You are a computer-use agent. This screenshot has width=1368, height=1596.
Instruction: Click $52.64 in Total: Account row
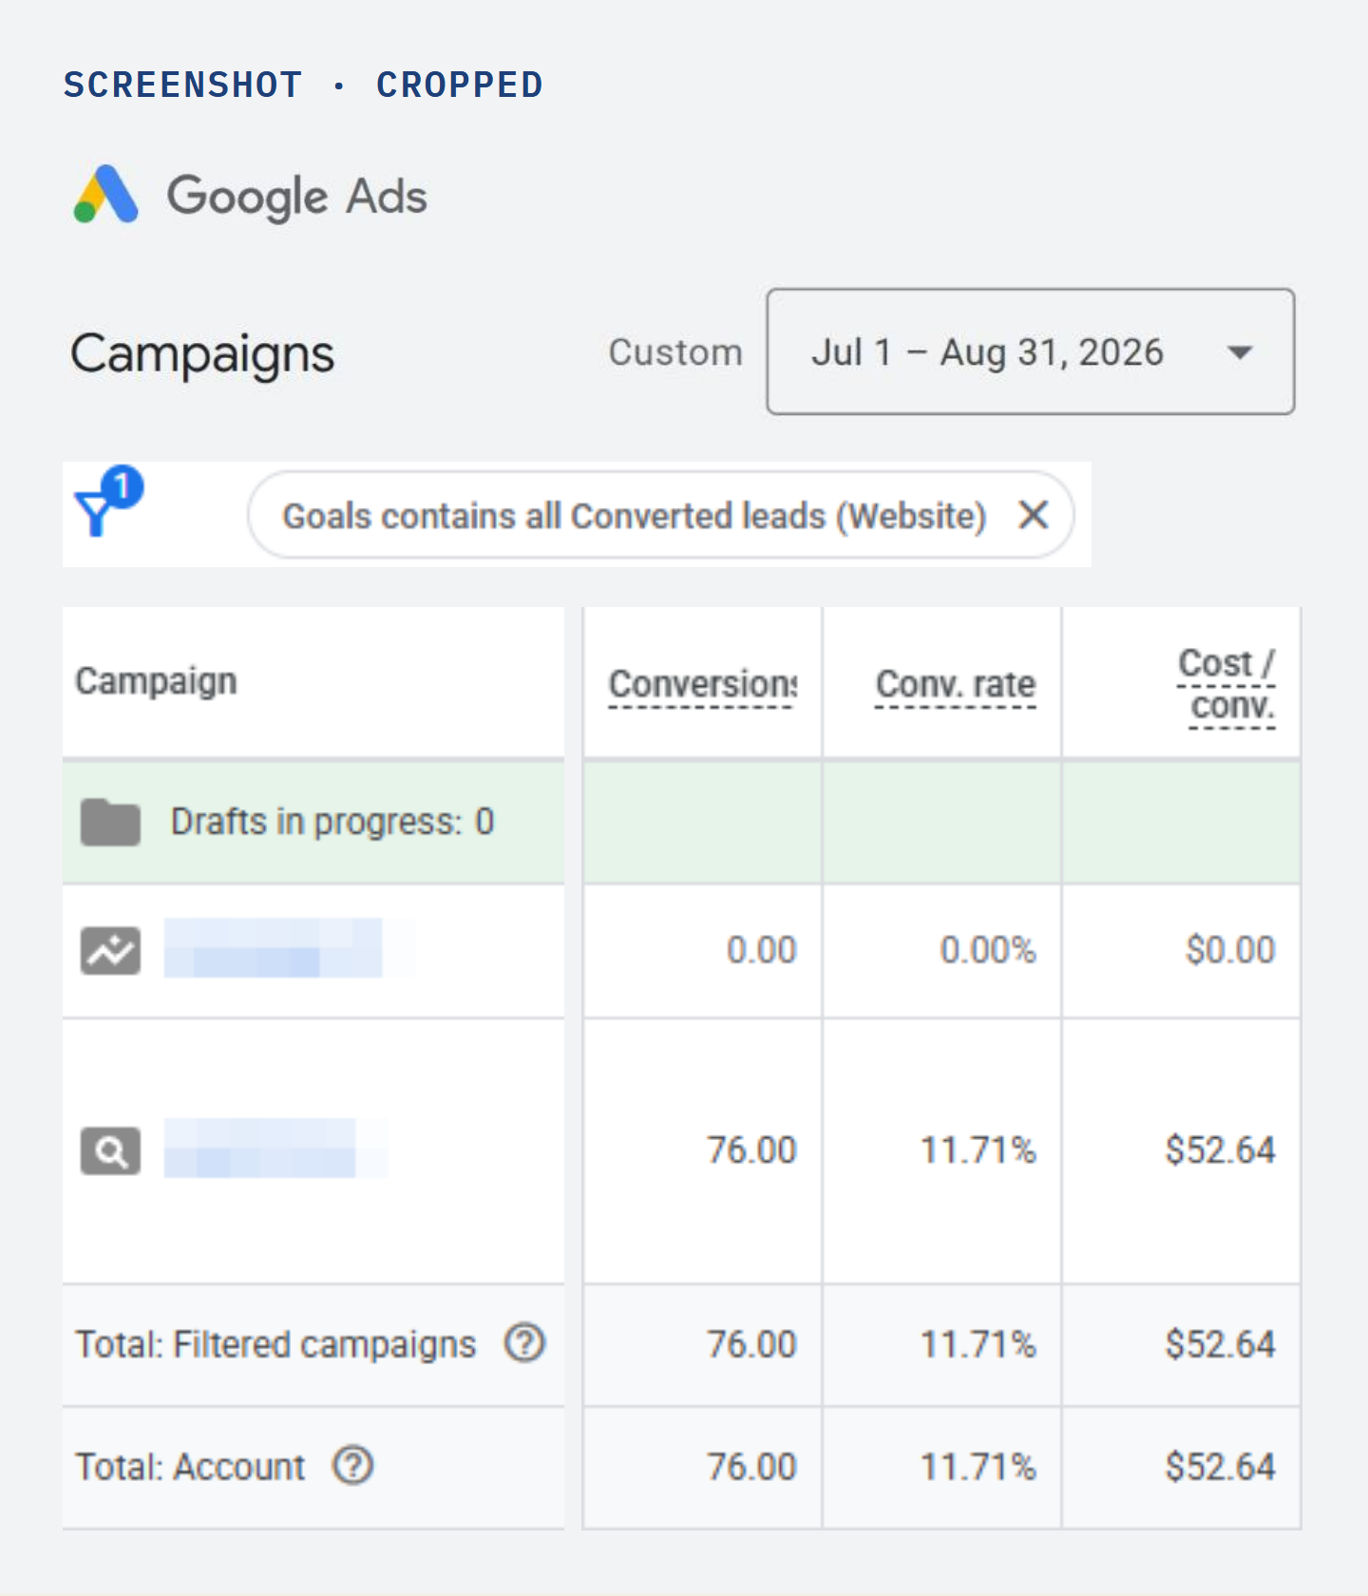(x=1221, y=1467)
